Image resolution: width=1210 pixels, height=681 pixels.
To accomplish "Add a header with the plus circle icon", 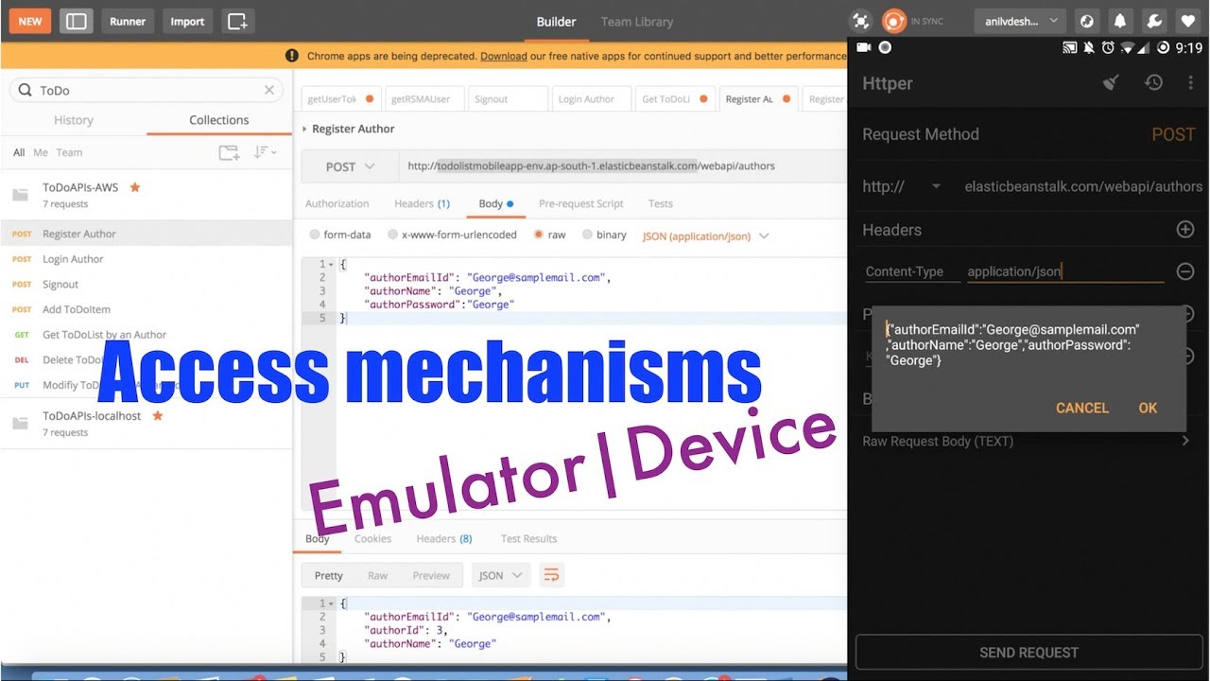I will pyautogui.click(x=1184, y=230).
